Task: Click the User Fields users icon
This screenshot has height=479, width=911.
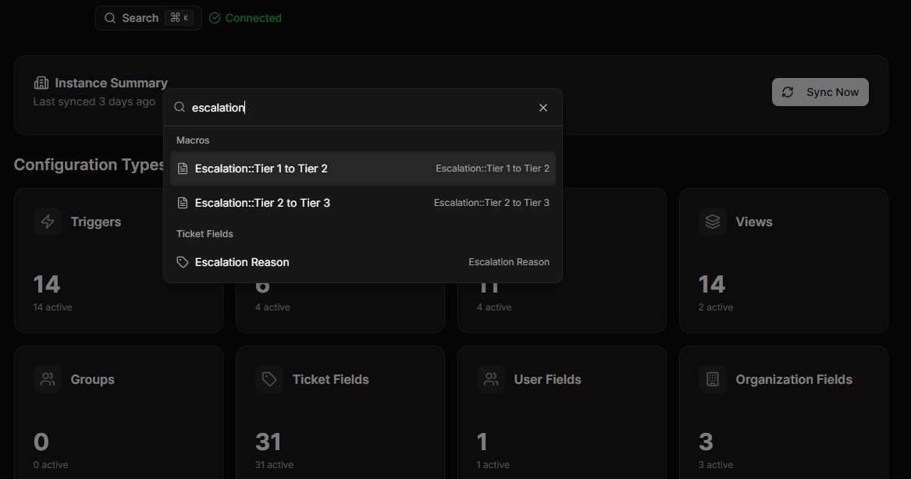Action: (x=490, y=379)
